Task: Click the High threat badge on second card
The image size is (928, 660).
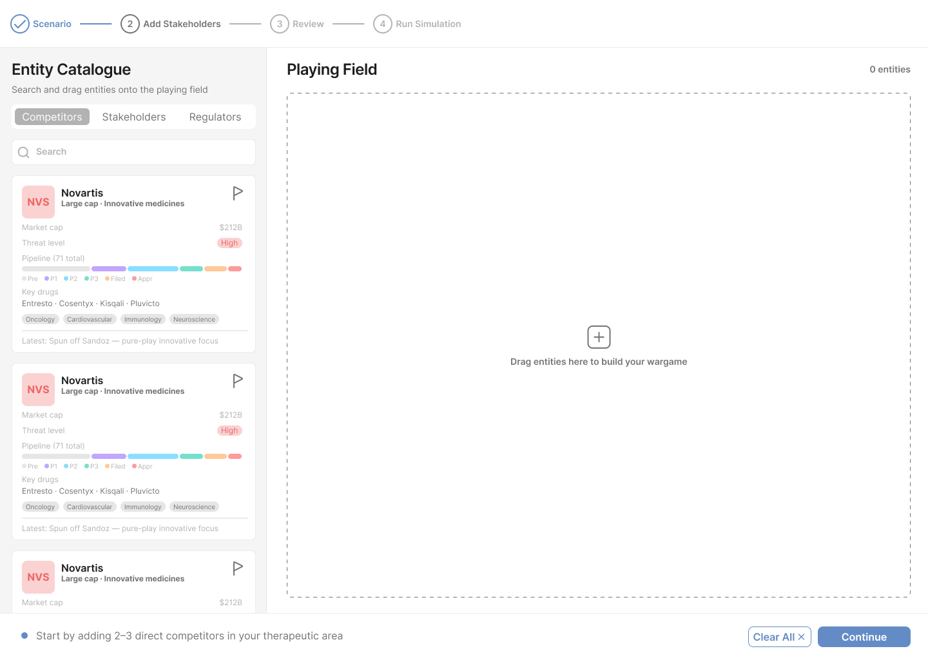Action: point(229,431)
